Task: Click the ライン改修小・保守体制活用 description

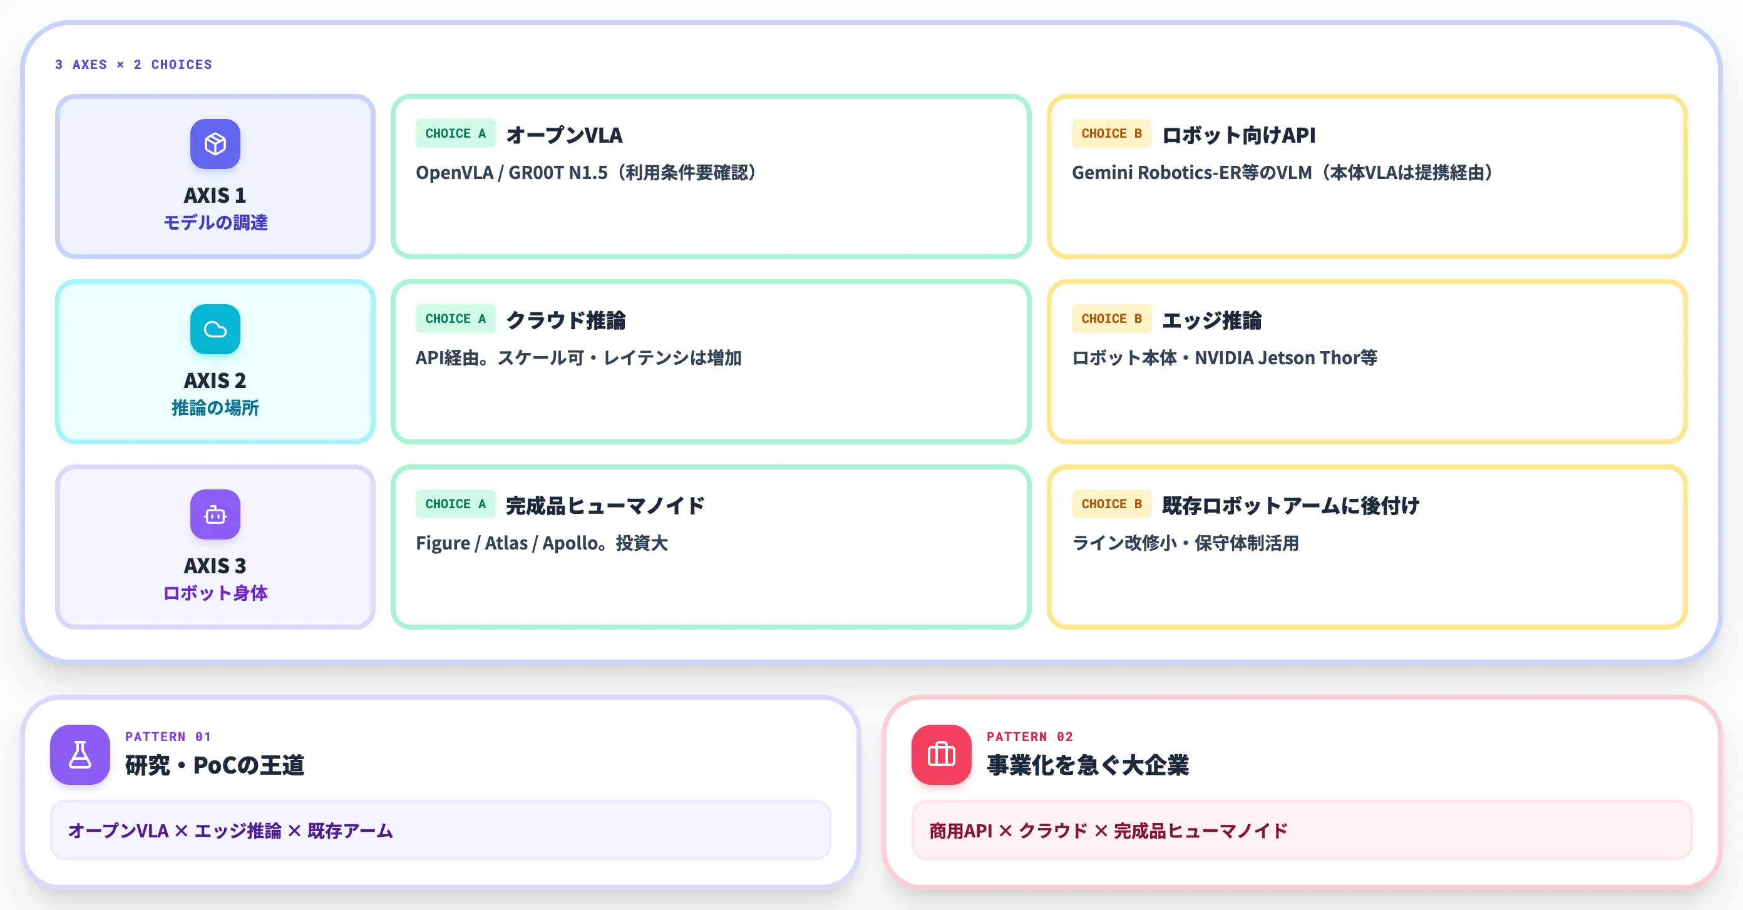Action: click(1185, 544)
